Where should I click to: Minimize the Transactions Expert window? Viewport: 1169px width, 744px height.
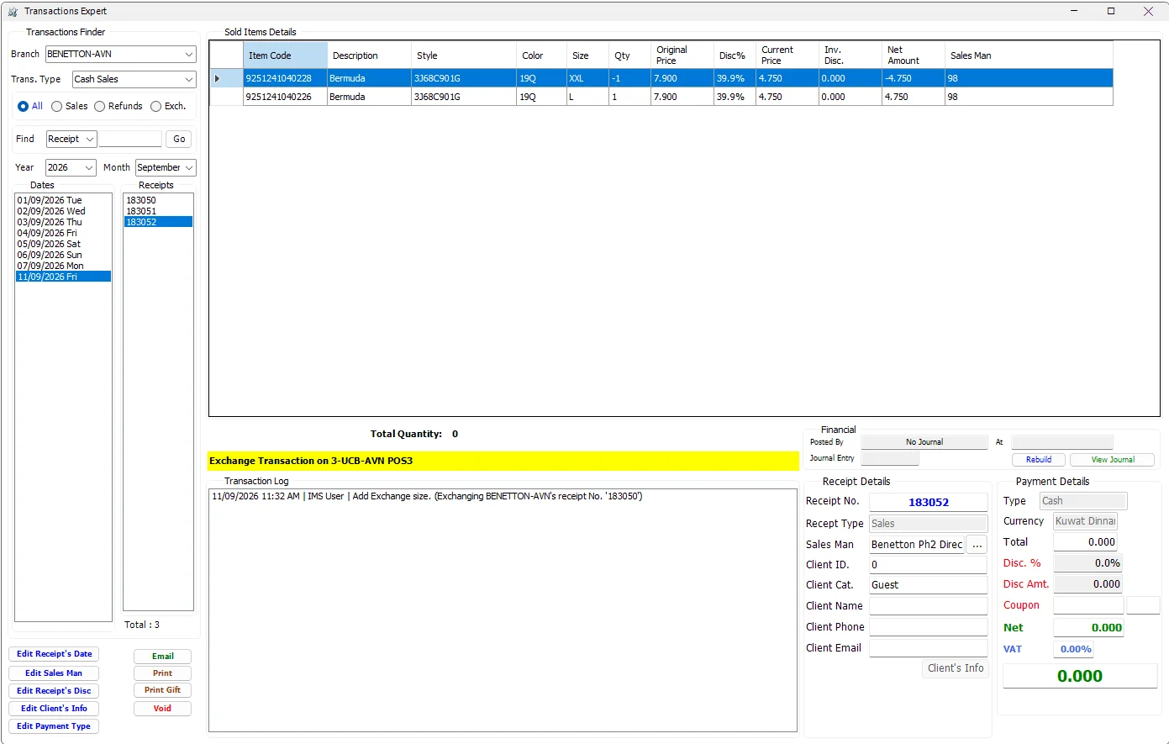point(1074,11)
